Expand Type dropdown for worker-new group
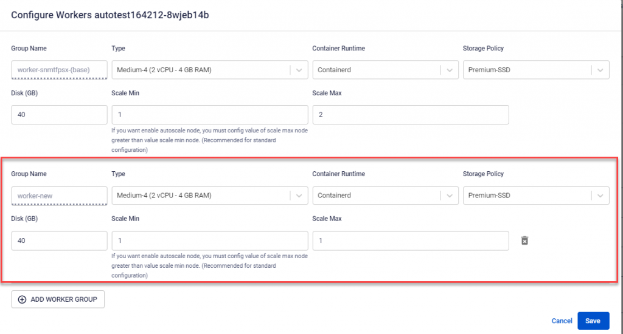This screenshot has width=623, height=334. pos(299,196)
